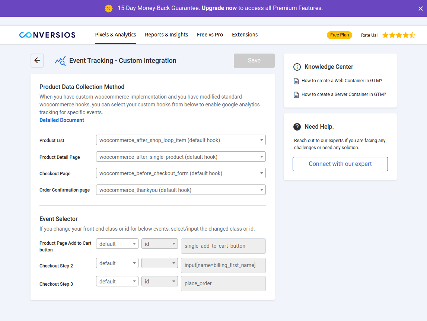Open the Extensions tab

[x=245, y=35]
